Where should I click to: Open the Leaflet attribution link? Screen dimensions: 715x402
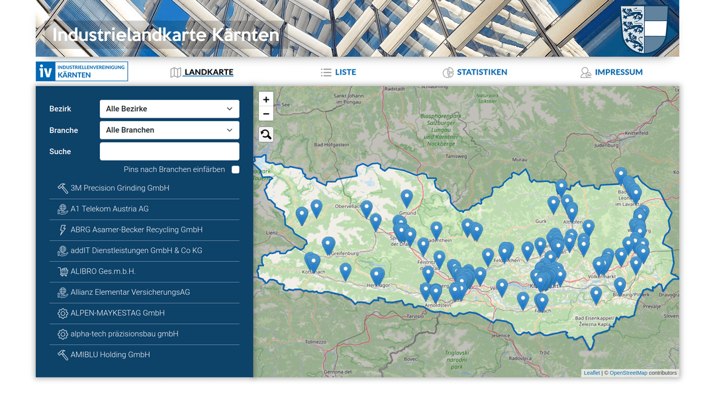click(592, 373)
